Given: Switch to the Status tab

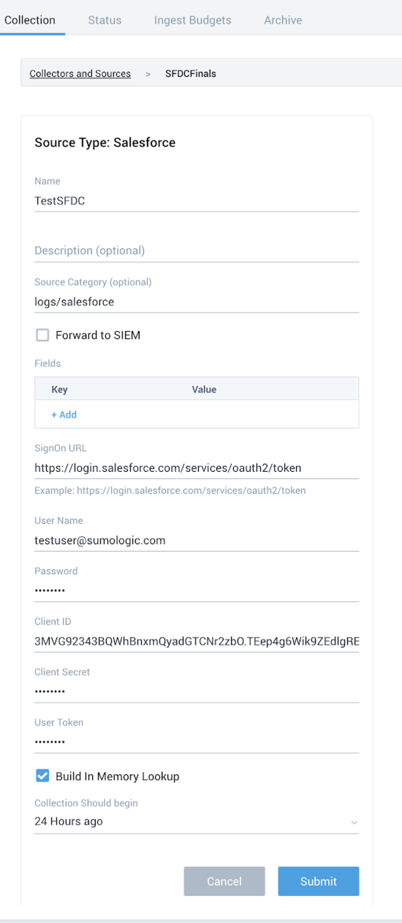Looking at the screenshot, I should (x=105, y=20).
